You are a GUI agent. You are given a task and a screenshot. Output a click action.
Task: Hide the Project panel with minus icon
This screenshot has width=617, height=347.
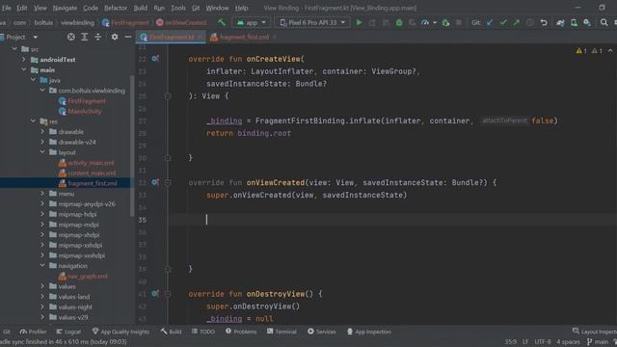(128, 37)
